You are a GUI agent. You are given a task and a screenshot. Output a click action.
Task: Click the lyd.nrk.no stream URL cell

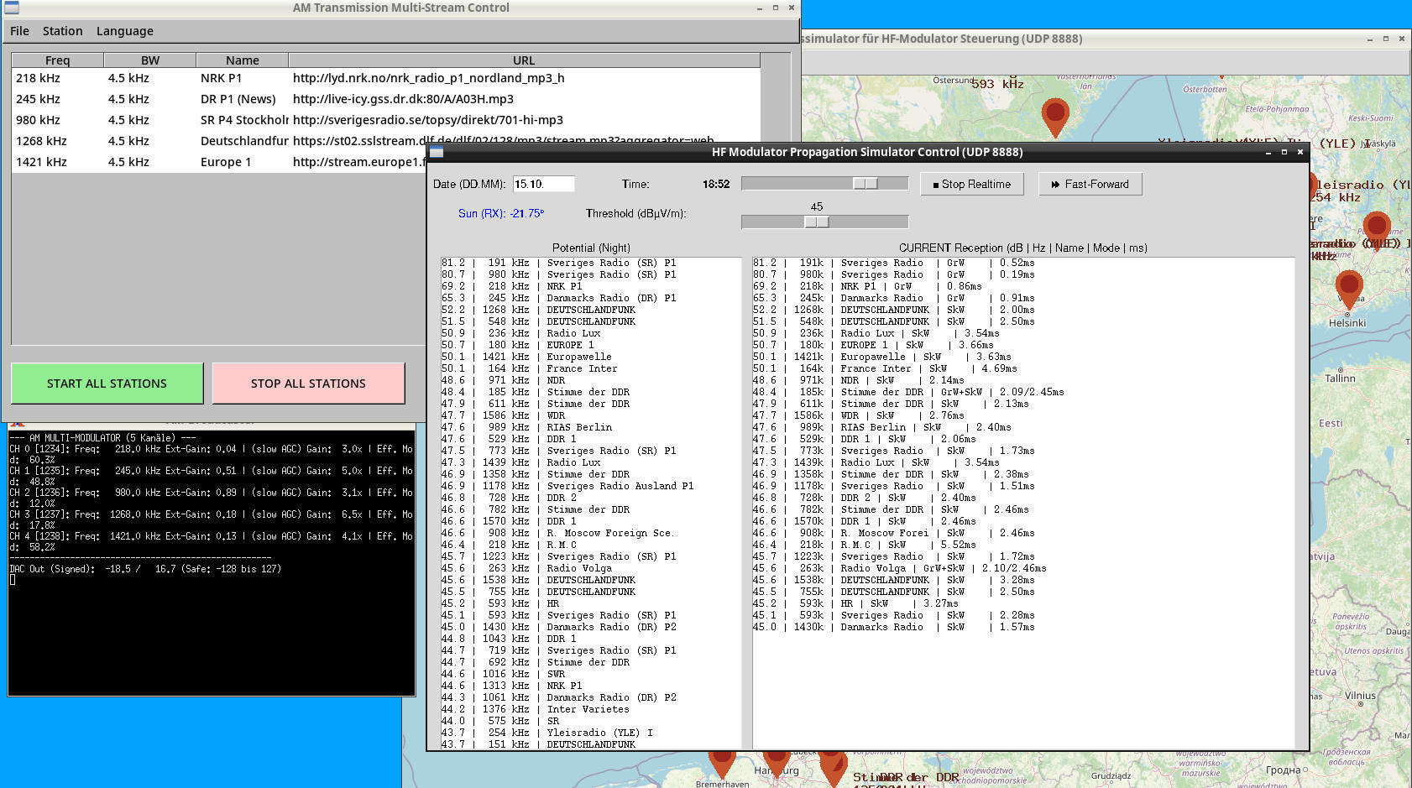(x=429, y=78)
